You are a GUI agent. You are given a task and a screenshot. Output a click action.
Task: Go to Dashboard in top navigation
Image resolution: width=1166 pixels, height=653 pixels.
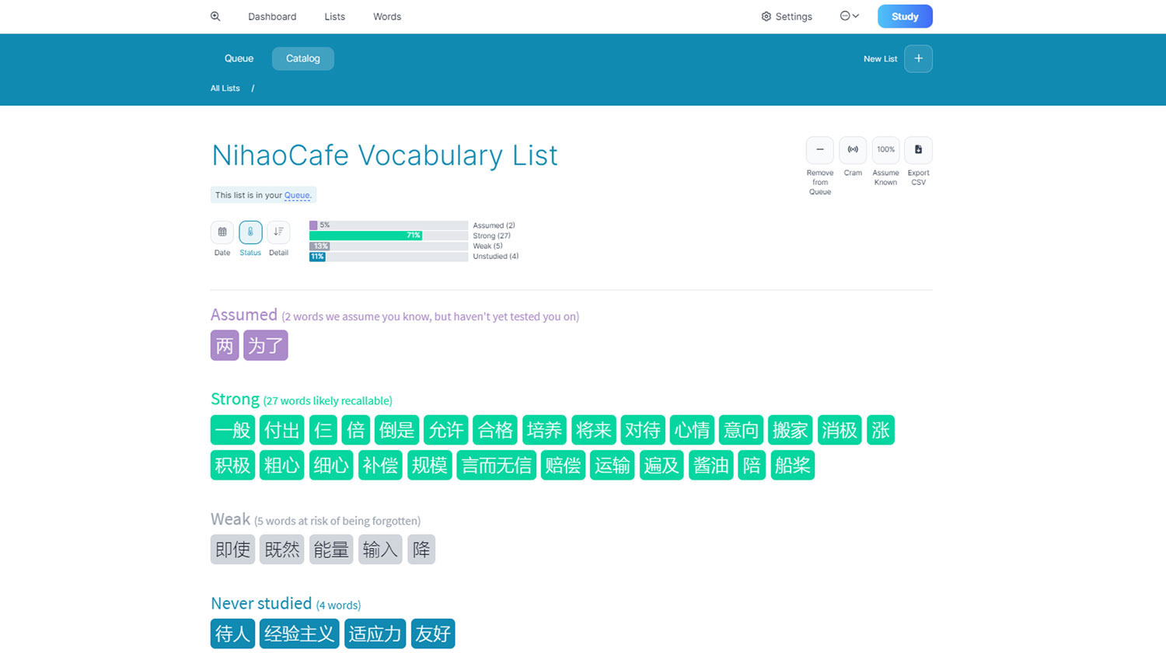pyautogui.click(x=272, y=16)
